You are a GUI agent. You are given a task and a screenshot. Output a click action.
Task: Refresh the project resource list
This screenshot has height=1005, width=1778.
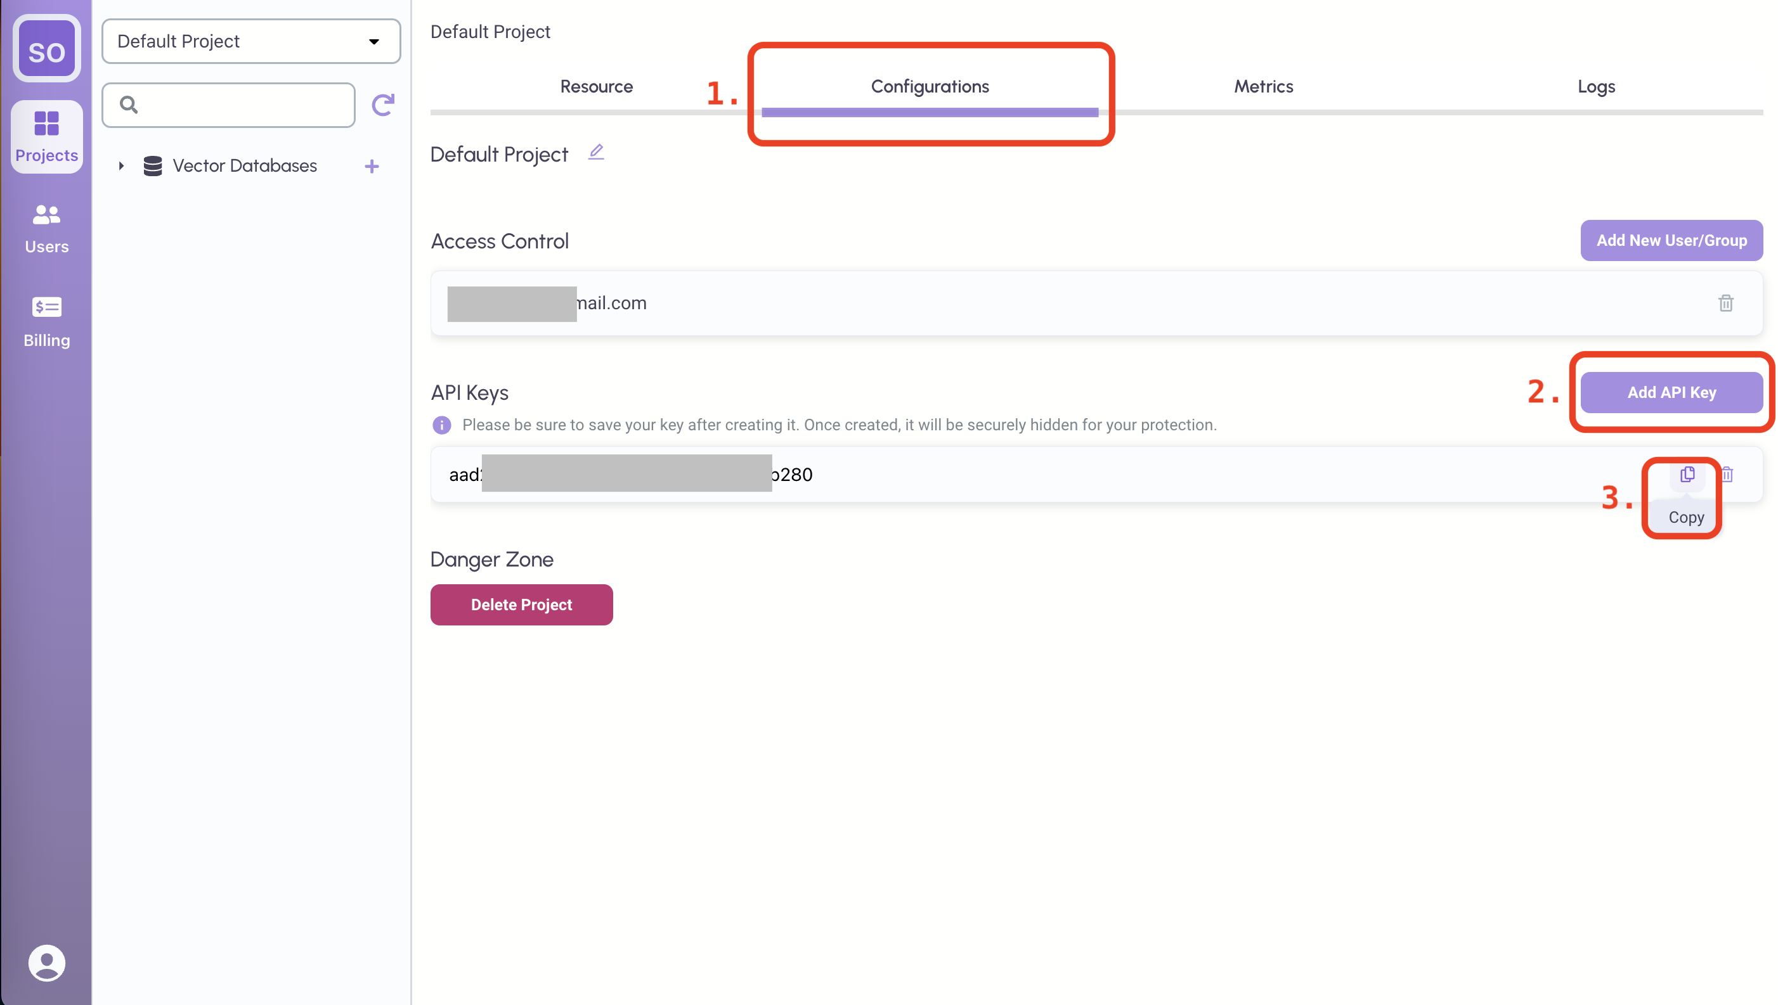coord(383,105)
